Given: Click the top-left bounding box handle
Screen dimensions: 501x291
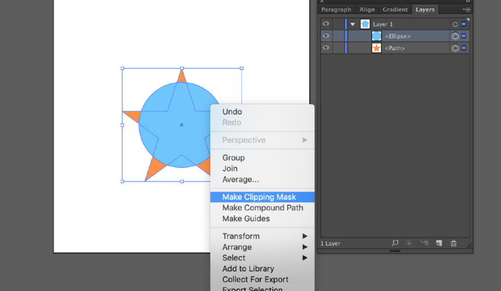Looking at the screenshot, I should (122, 68).
